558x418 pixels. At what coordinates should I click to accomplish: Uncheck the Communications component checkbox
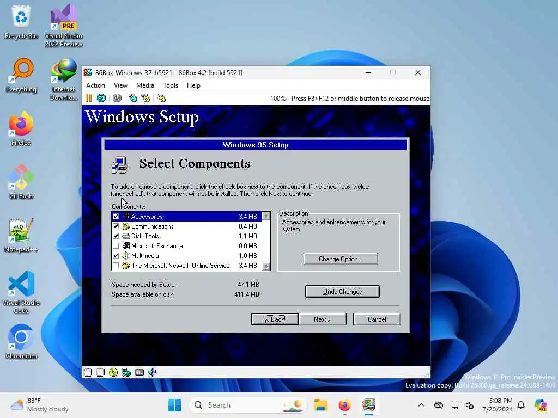tap(116, 226)
